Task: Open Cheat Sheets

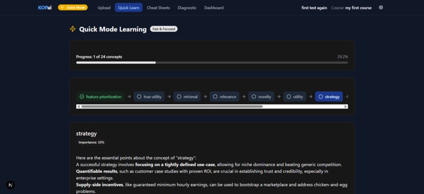Action: click(x=158, y=7)
